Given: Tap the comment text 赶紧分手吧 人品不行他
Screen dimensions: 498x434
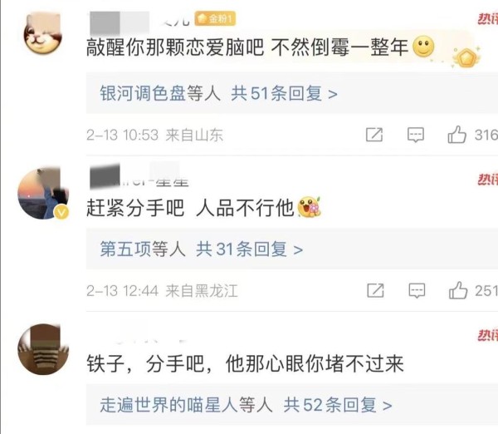Looking at the screenshot, I should 190,208.
